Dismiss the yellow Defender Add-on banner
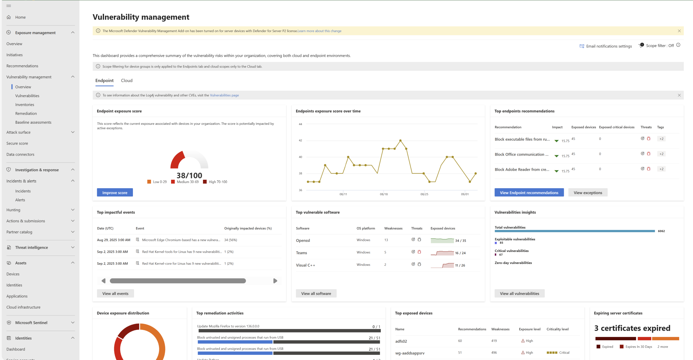Image resolution: width=693 pixels, height=360 pixels. coord(679,31)
